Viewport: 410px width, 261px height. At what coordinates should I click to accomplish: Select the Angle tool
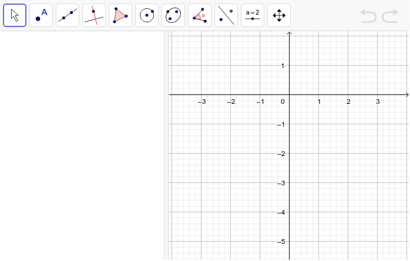pyautogui.click(x=200, y=15)
